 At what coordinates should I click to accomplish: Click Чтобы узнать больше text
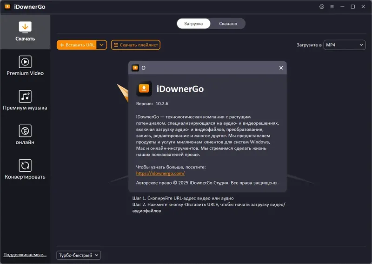click(x=171, y=167)
